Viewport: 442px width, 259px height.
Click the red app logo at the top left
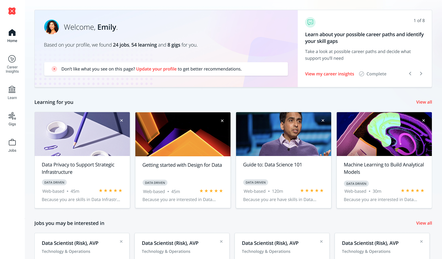(x=12, y=11)
